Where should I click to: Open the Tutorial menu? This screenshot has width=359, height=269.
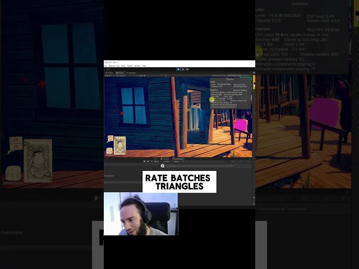click(x=130, y=66)
